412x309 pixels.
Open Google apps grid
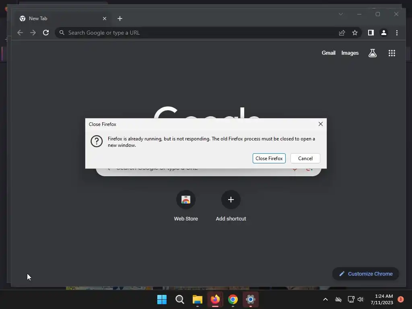coord(392,53)
